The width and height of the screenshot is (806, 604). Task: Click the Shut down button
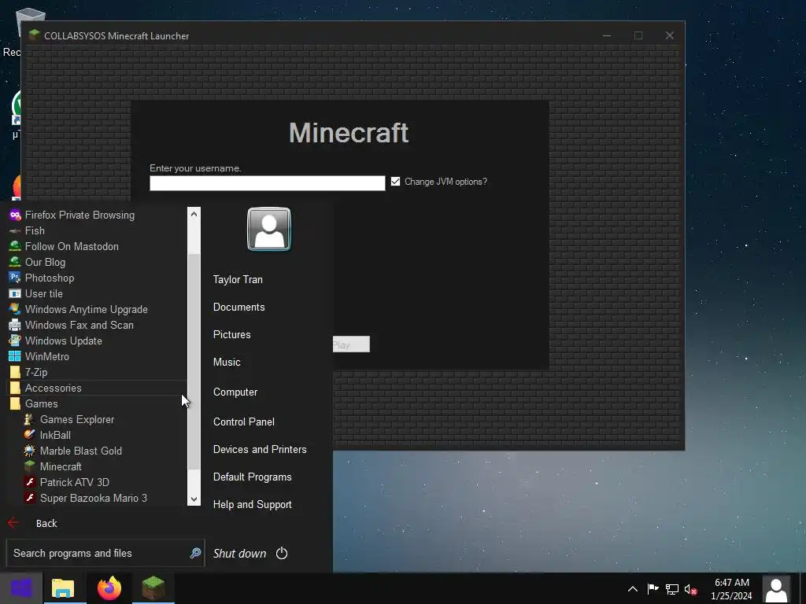(240, 554)
